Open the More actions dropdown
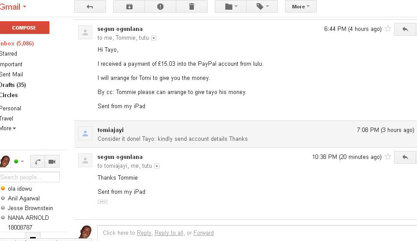 pyautogui.click(x=301, y=7)
